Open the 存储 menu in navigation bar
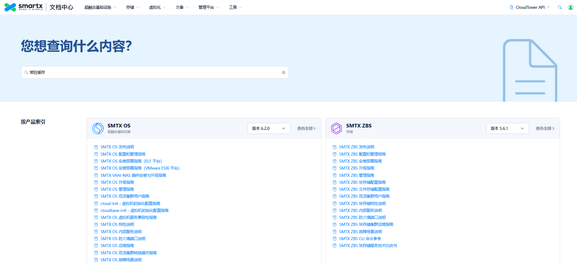Screen dimensions: 577x264 [x=133, y=7]
